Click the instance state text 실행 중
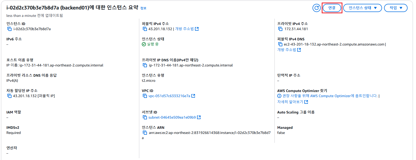The height and width of the screenshot is (160, 416). tap(153, 44)
